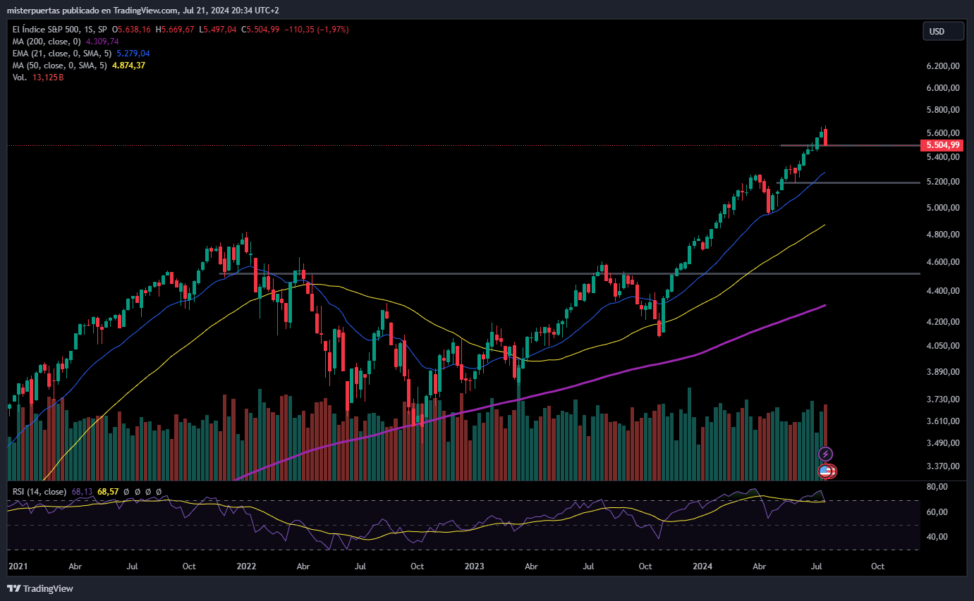Click the TradingView logo at bottom left
974x601 pixels.
pos(40,588)
